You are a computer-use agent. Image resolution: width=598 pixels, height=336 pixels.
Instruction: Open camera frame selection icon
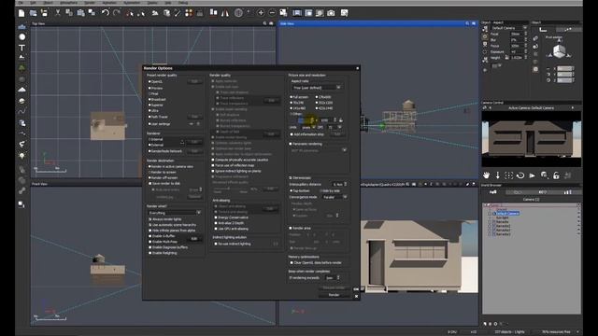click(508, 175)
